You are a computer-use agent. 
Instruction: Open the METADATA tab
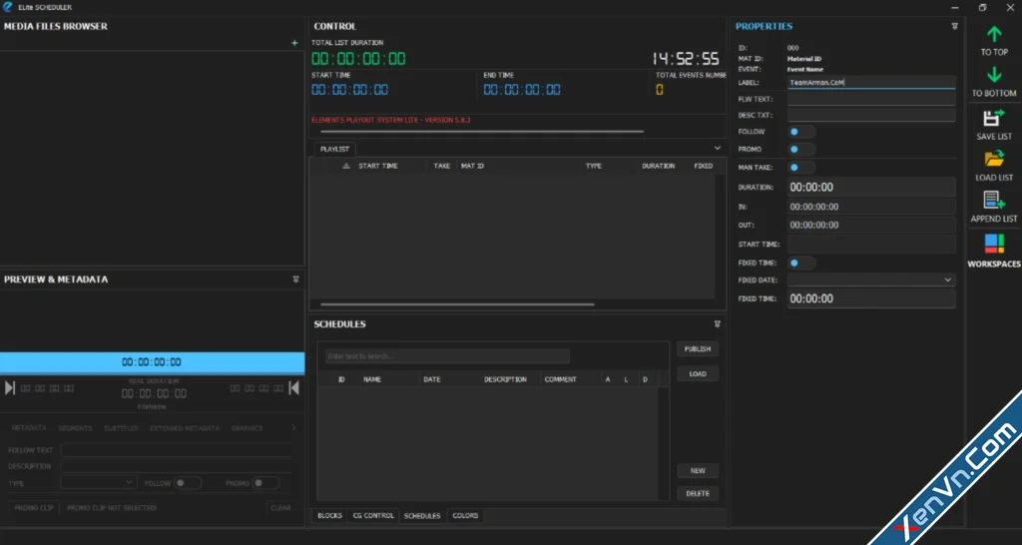(29, 428)
